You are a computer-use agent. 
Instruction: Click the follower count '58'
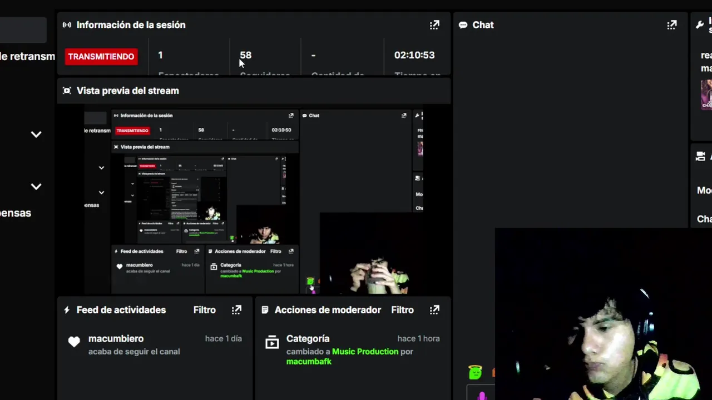246,55
